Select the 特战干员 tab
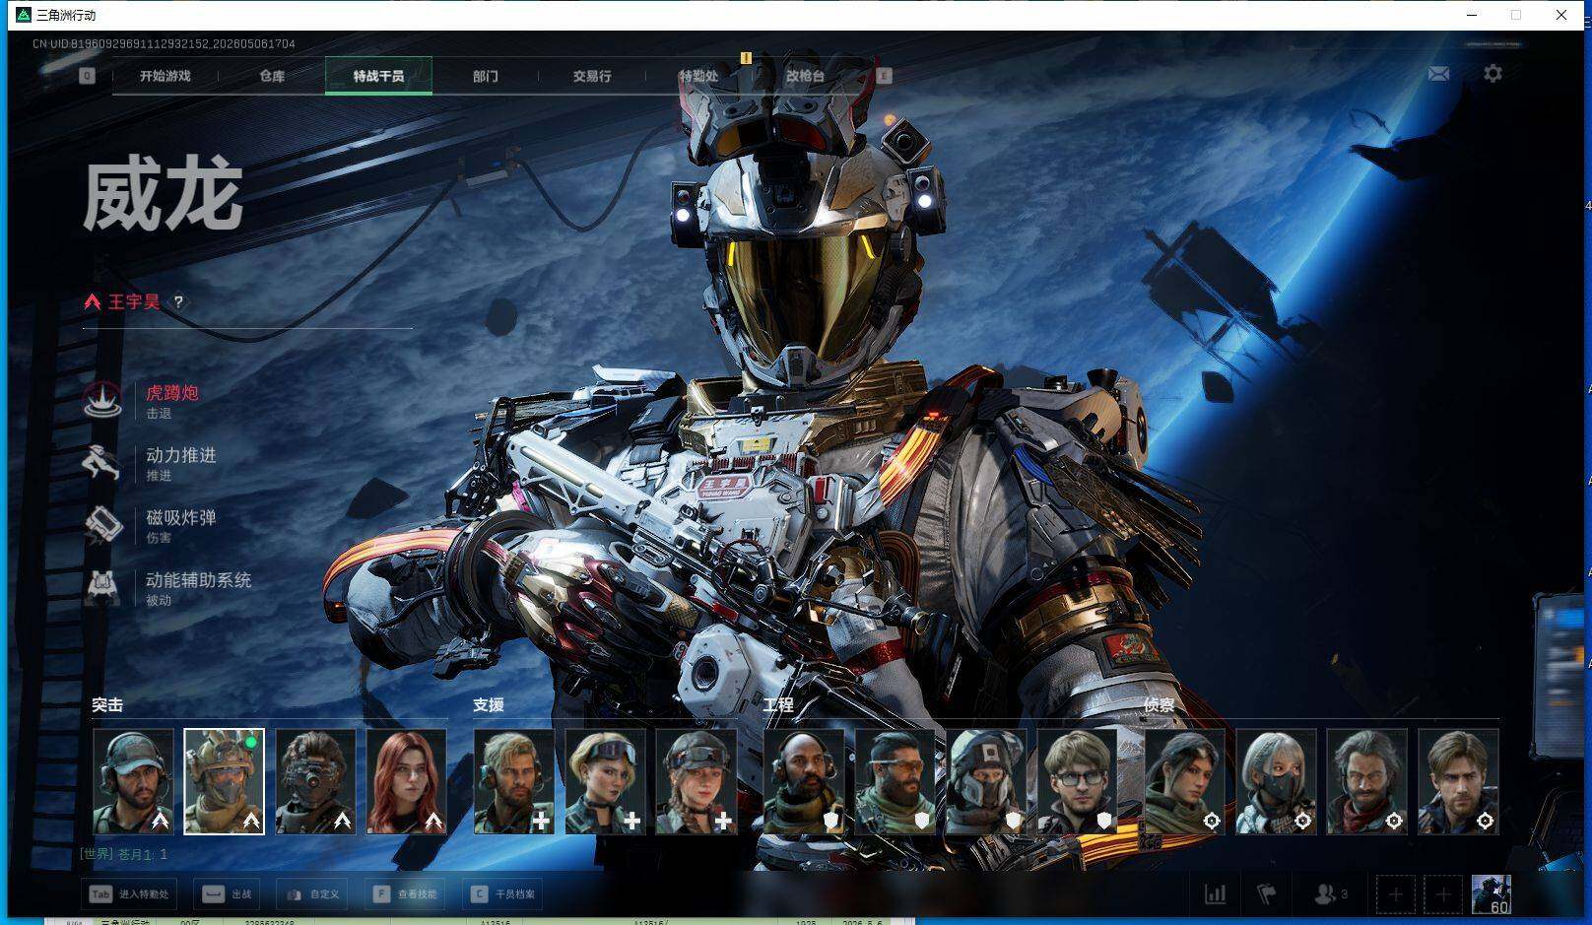 (x=378, y=76)
